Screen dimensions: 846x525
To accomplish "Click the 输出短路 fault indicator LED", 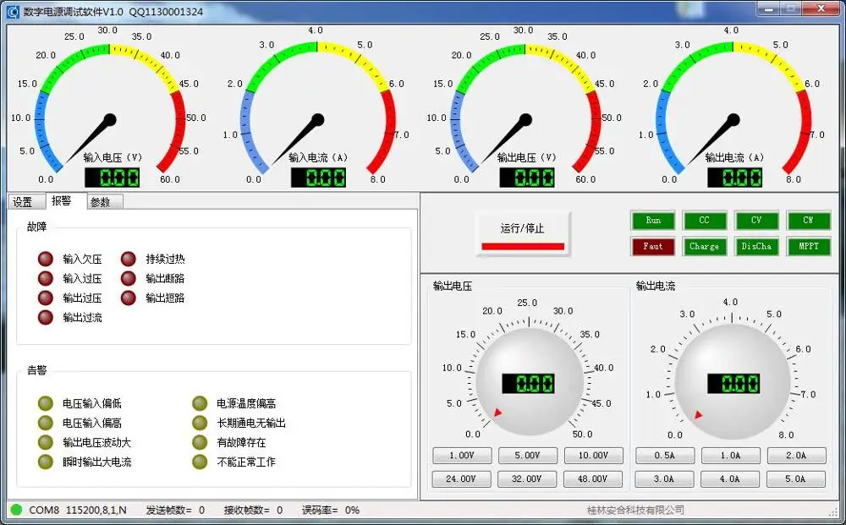I will click(129, 298).
